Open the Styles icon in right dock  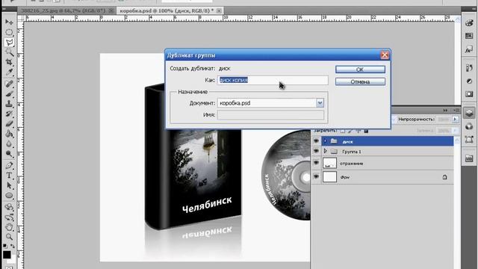pyautogui.click(x=469, y=49)
